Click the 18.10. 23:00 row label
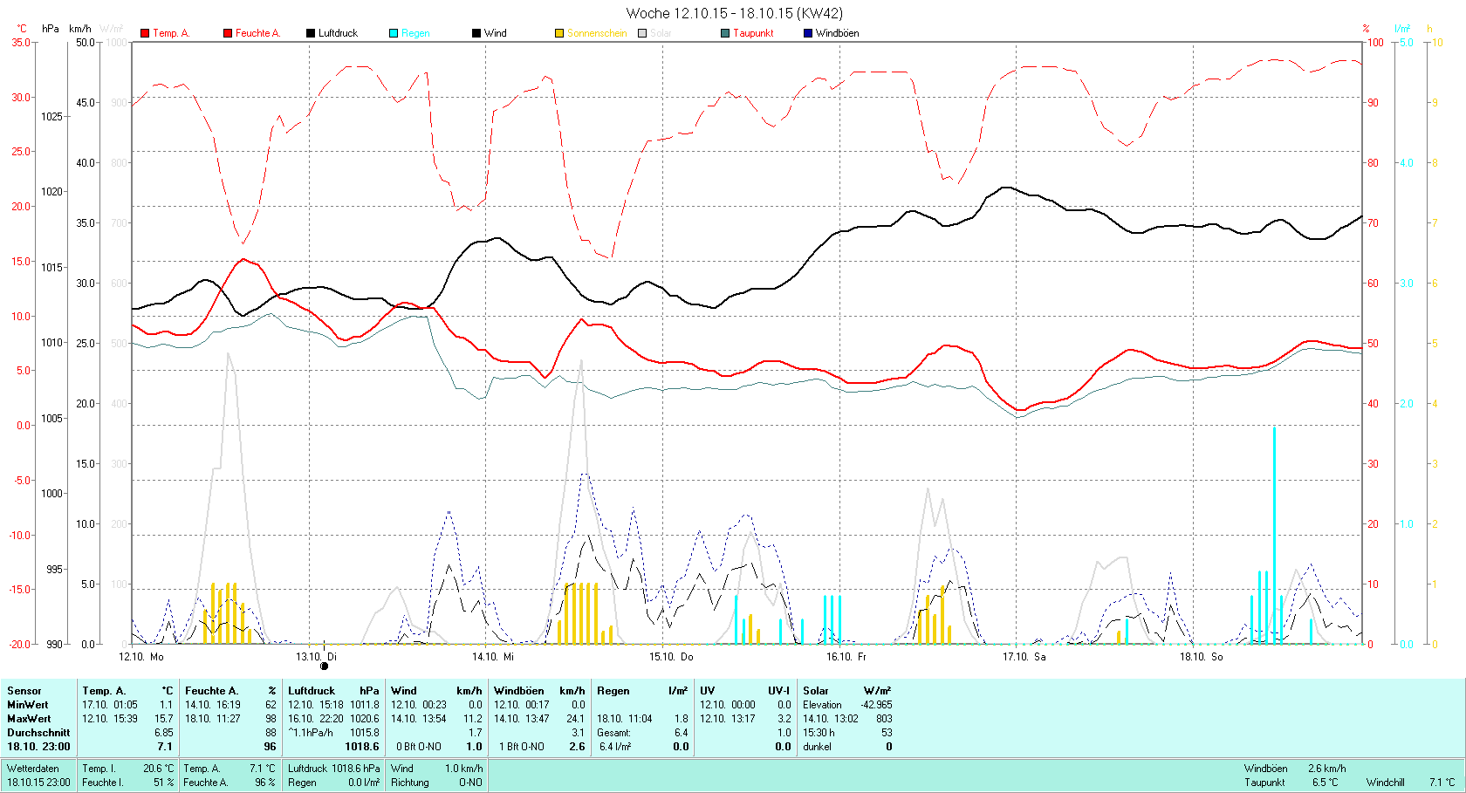This screenshot has height=793, width=1466. (38, 747)
